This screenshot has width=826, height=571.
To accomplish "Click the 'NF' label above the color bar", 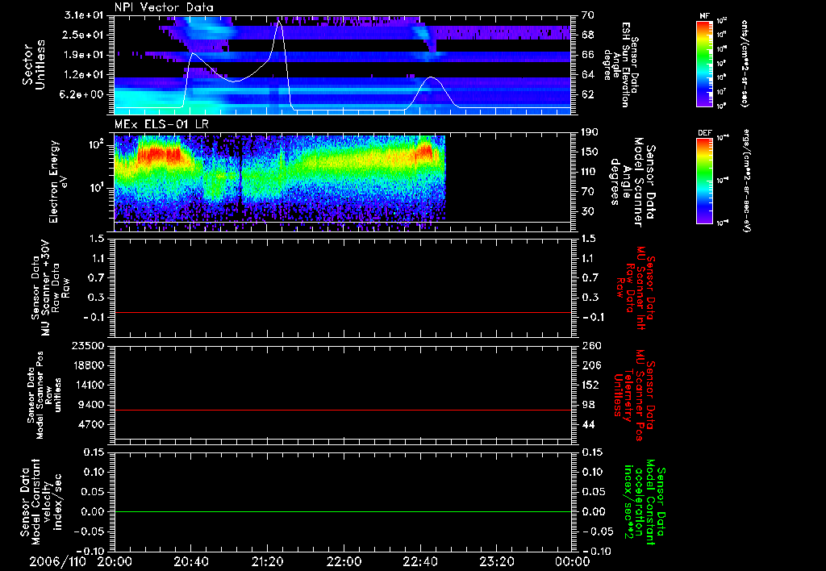I will tap(704, 16).
